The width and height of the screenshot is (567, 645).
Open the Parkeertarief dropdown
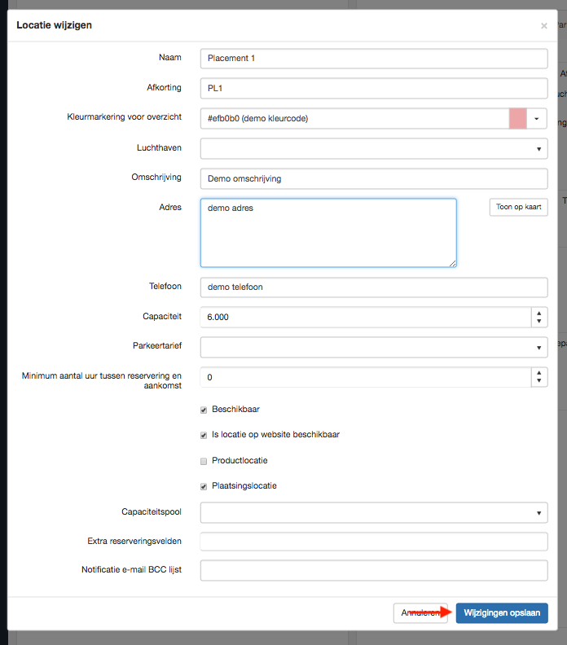point(374,347)
